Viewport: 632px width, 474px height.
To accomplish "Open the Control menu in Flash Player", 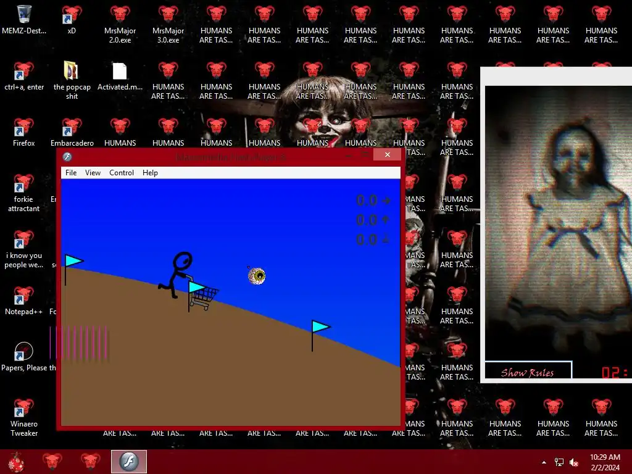I will pyautogui.click(x=122, y=173).
